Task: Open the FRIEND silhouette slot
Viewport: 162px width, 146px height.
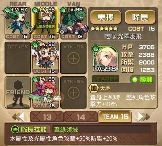Action: [18, 92]
